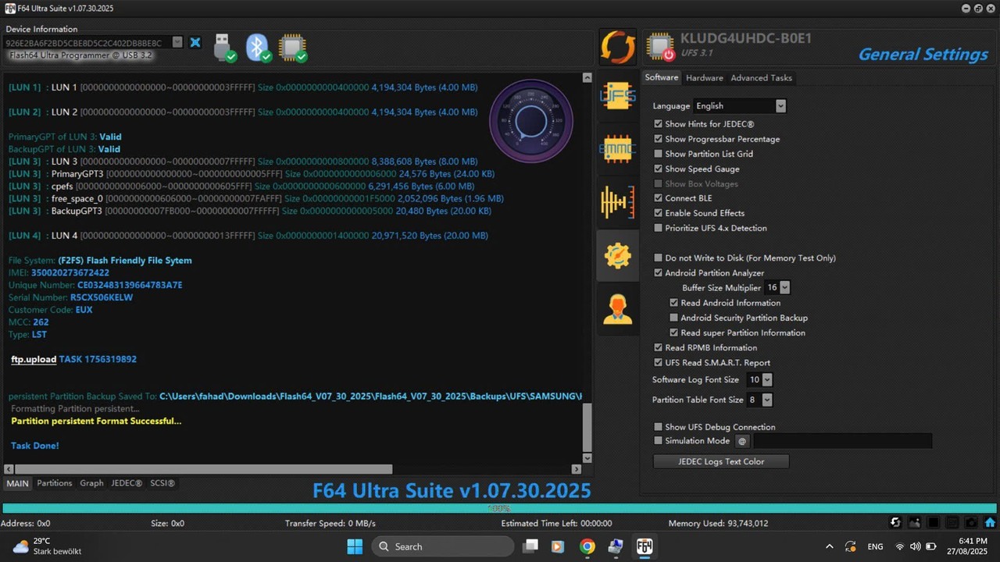Select the settings gear sidebar icon

click(x=617, y=256)
